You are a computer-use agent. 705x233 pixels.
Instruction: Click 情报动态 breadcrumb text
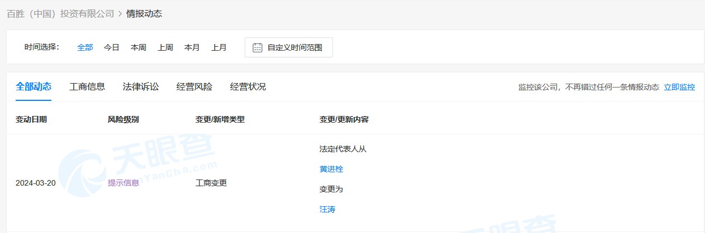(144, 13)
